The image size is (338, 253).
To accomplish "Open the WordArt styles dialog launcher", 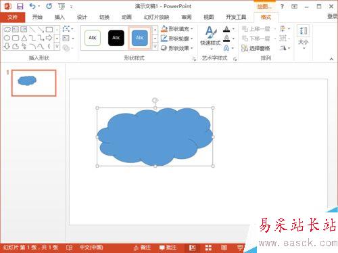I will pyautogui.click(x=235, y=59).
